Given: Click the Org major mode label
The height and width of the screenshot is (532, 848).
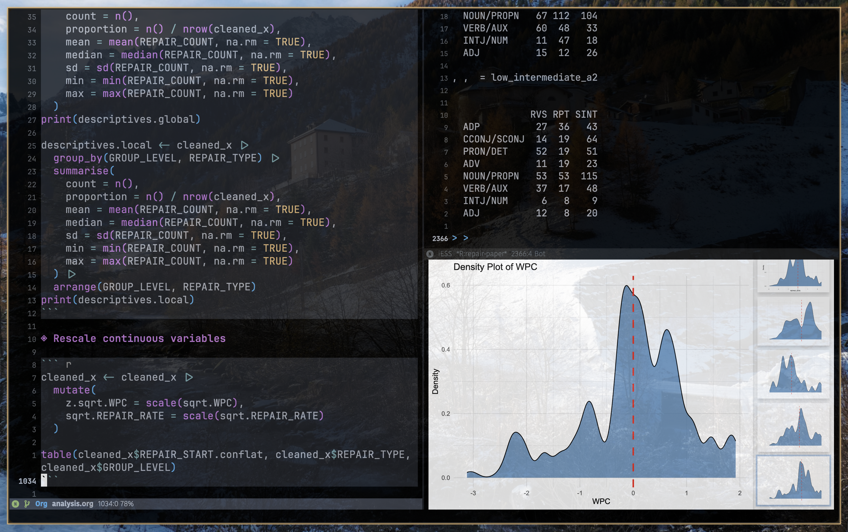Looking at the screenshot, I should click(41, 503).
